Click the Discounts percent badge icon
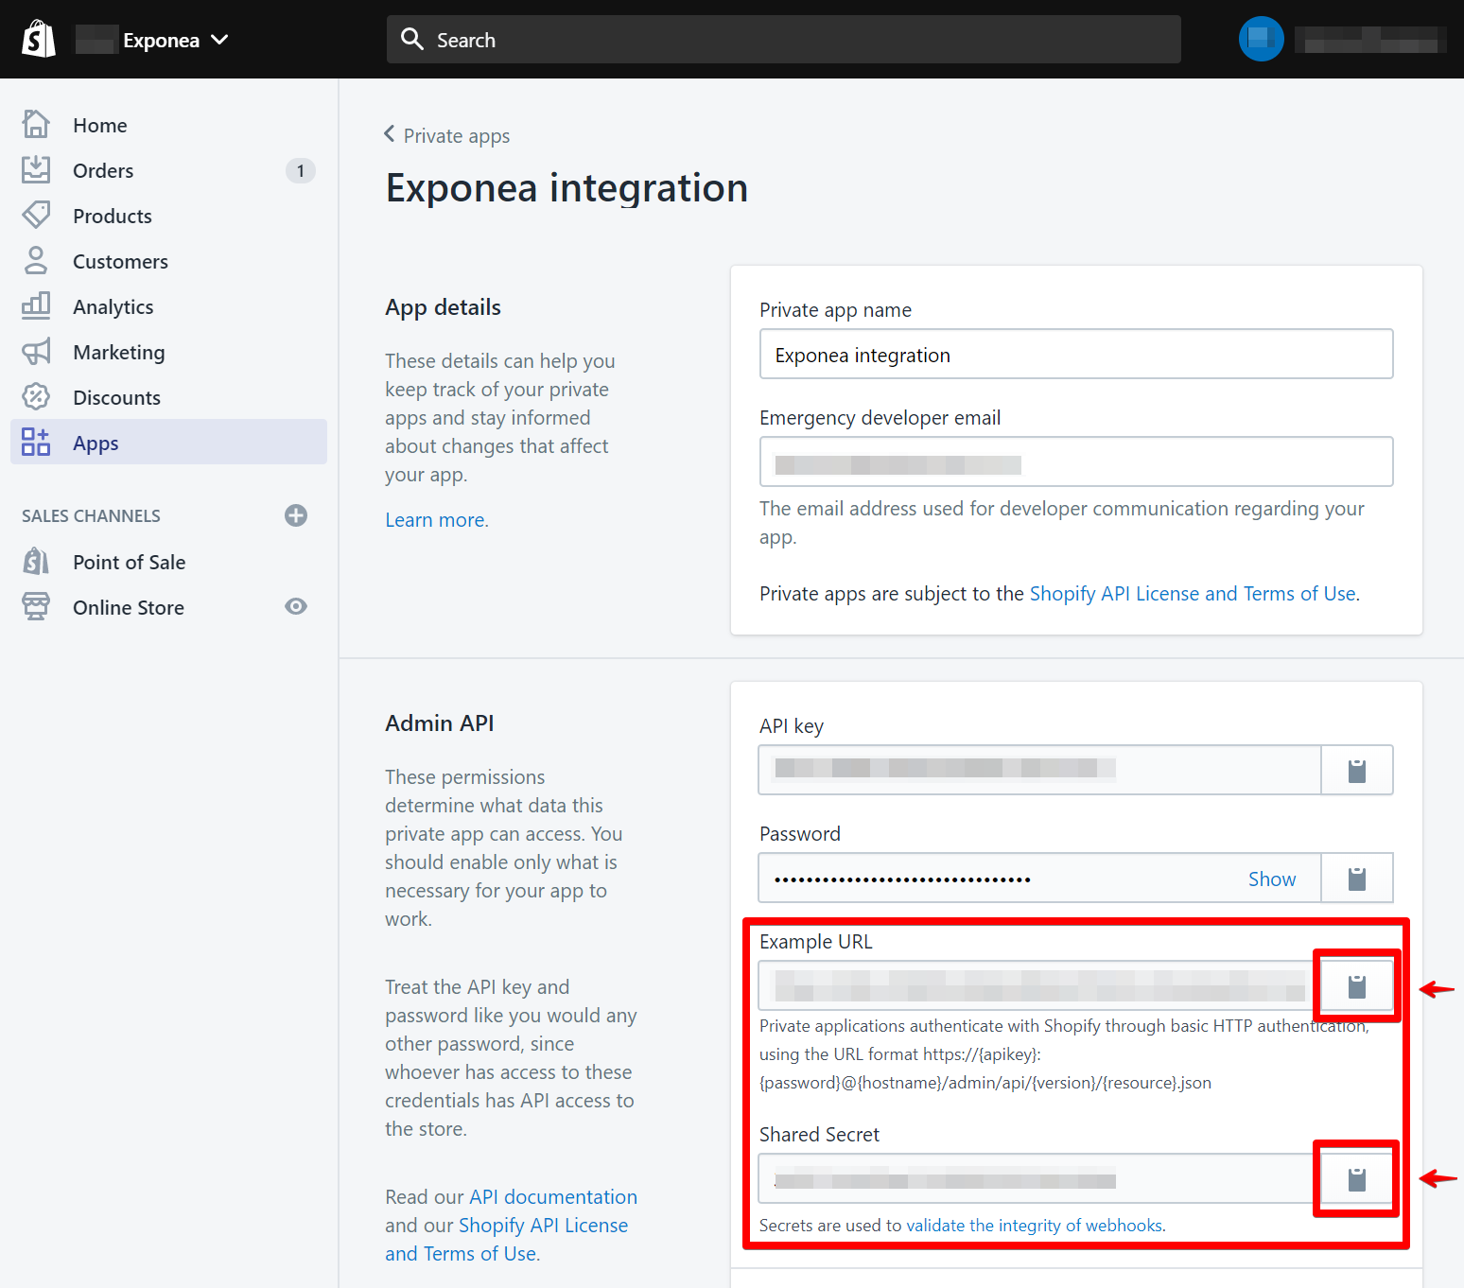 coord(36,396)
